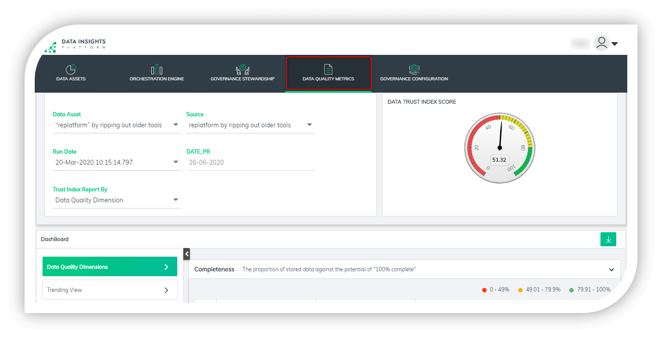
Task: Open the Orchestration Engine bars icon
Action: 156,69
